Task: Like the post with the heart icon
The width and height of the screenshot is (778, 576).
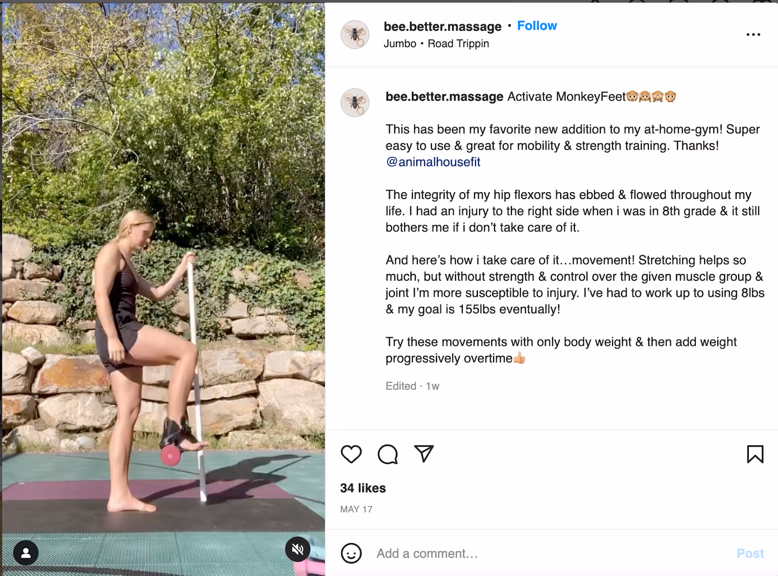Action: pos(351,454)
